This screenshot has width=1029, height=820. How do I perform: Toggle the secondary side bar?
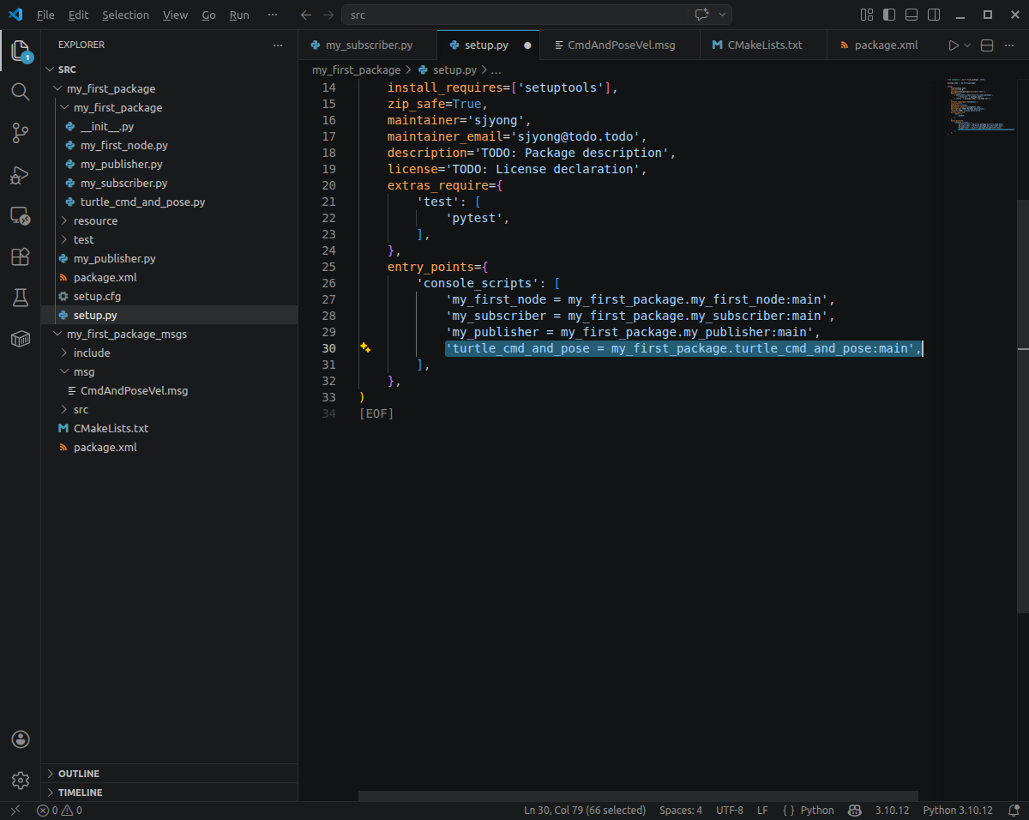point(934,15)
